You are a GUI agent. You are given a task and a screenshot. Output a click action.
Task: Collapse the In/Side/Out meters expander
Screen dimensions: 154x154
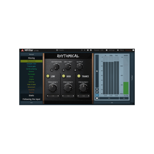tap(109, 98)
